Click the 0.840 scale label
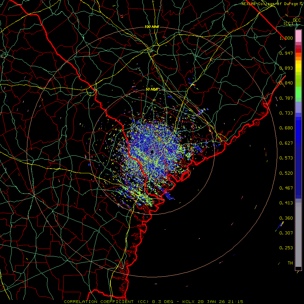 (x=286, y=83)
